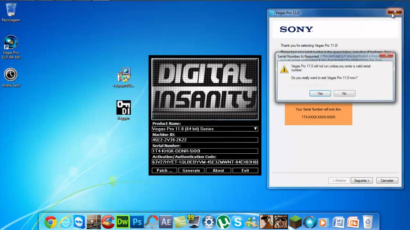Open the Vegas Pro 11.0 (64-bit) desktop shortcut

coord(11,47)
